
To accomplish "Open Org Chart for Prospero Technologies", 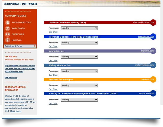I will [x=53, y=89].
